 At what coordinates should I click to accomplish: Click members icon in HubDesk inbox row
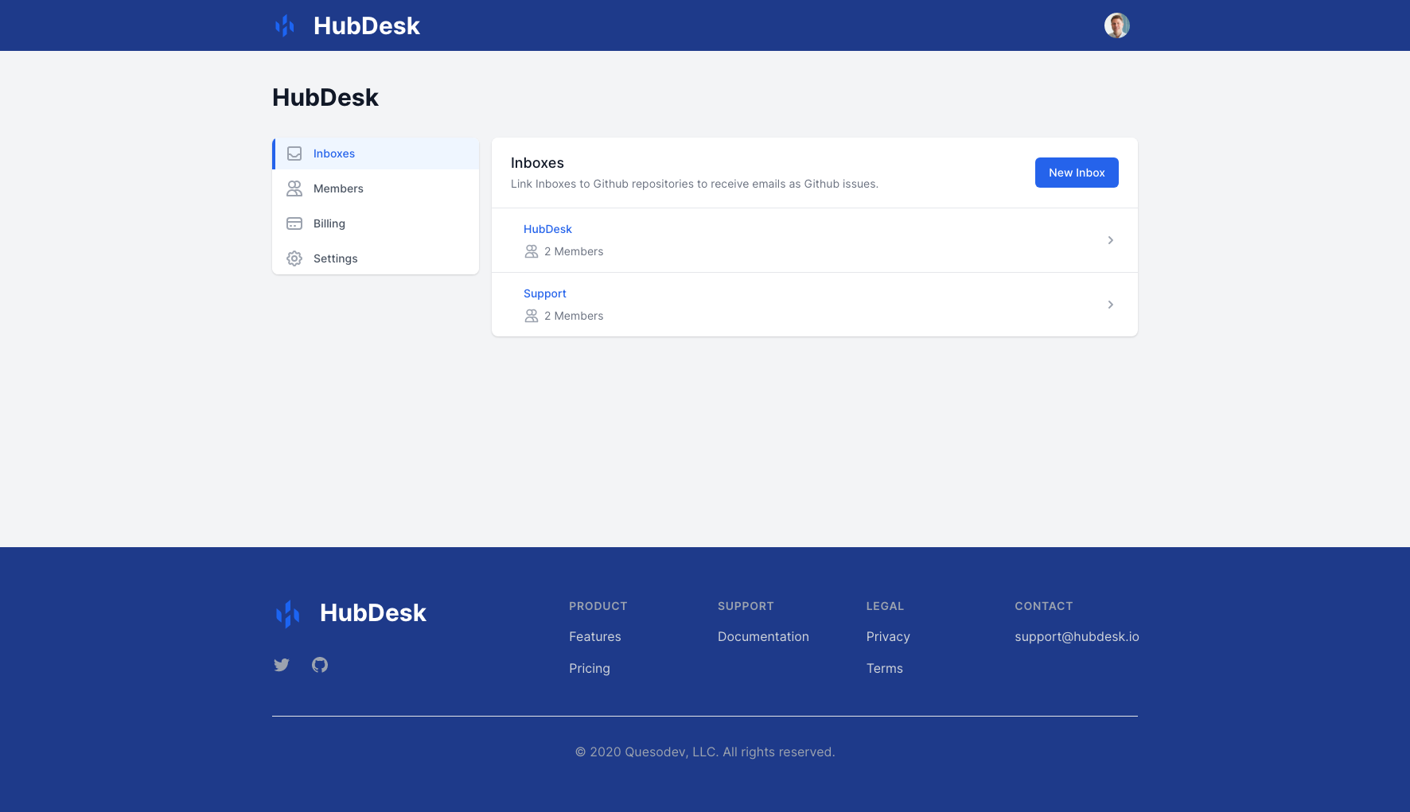point(532,251)
